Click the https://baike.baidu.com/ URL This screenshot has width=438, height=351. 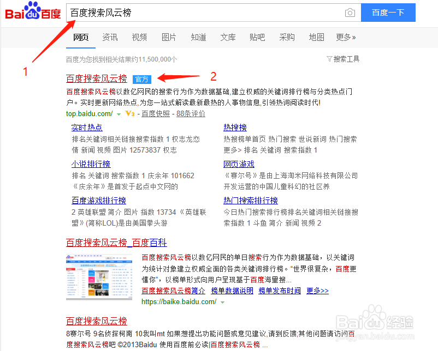pyautogui.click(x=179, y=301)
